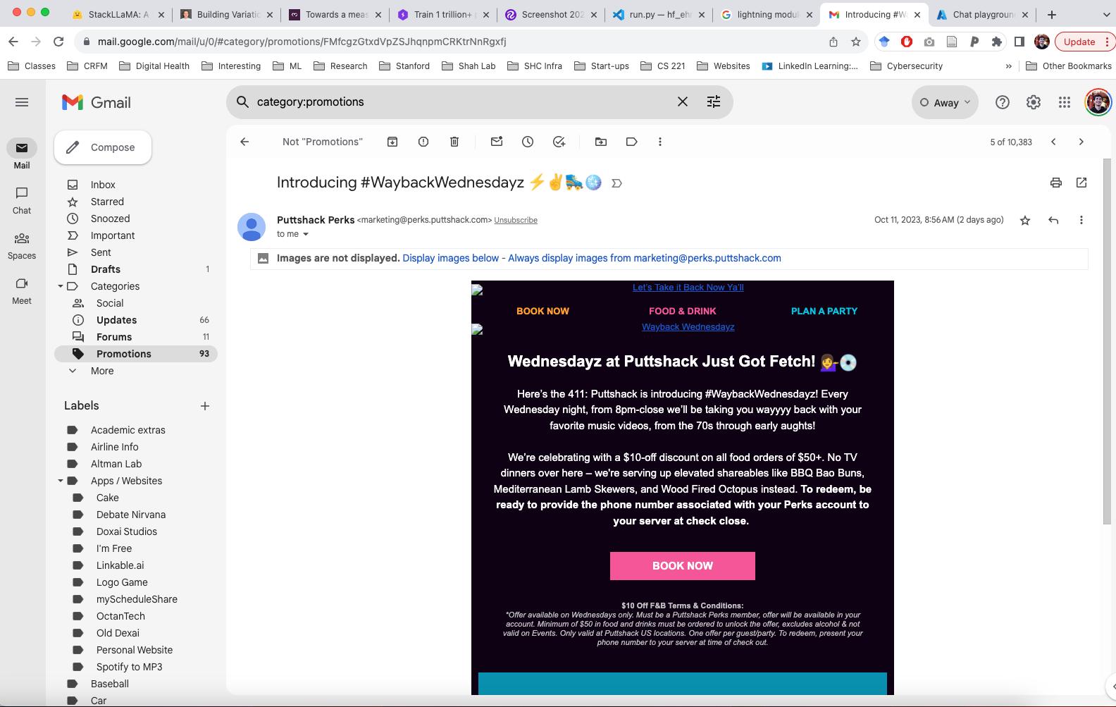Open Spaces in left rail
This screenshot has width=1116, height=707.
tap(22, 245)
